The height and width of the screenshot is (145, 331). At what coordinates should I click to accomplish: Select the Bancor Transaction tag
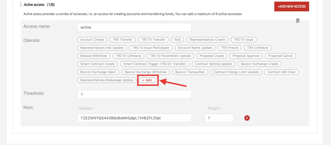(190, 72)
